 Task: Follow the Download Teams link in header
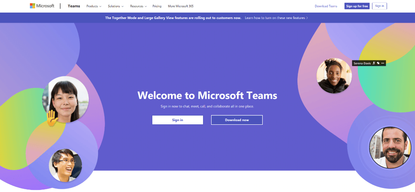point(326,6)
